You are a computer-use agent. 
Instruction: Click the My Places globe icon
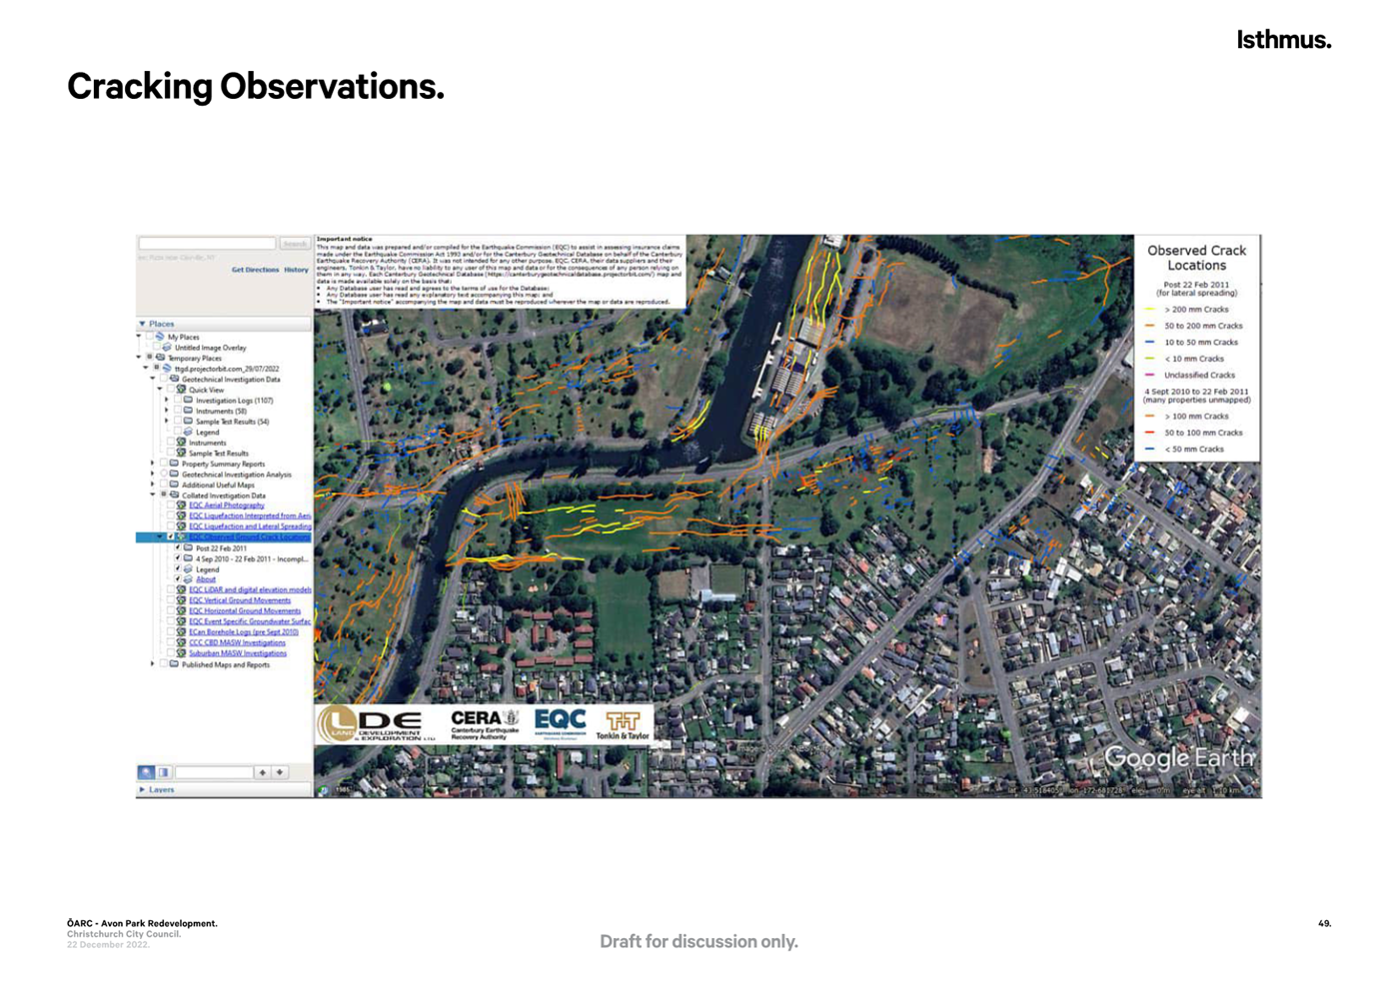click(160, 337)
